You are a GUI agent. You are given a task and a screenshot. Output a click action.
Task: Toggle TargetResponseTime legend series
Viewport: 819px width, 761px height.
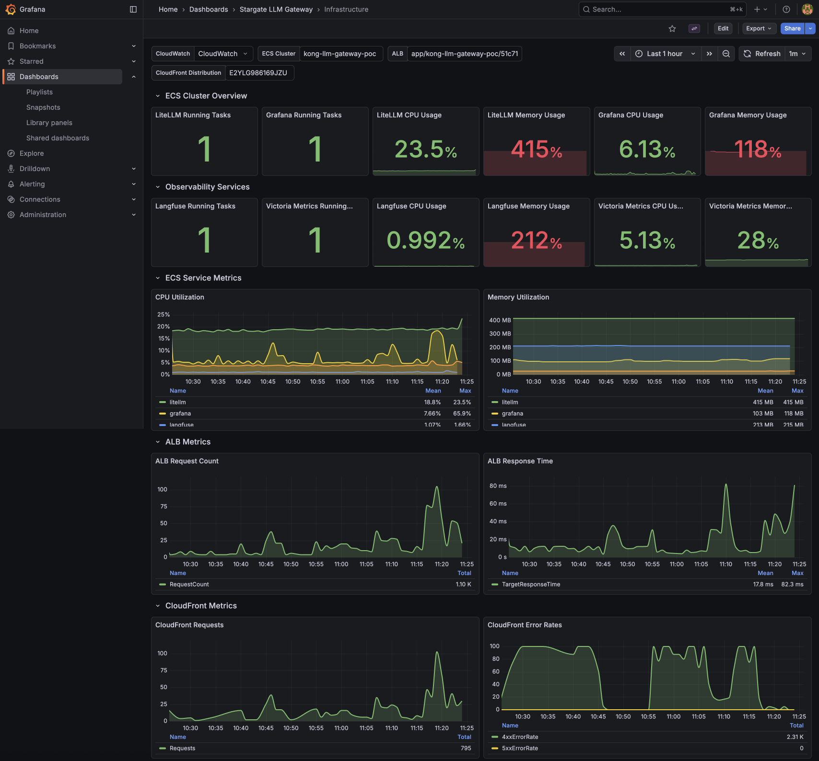531,584
